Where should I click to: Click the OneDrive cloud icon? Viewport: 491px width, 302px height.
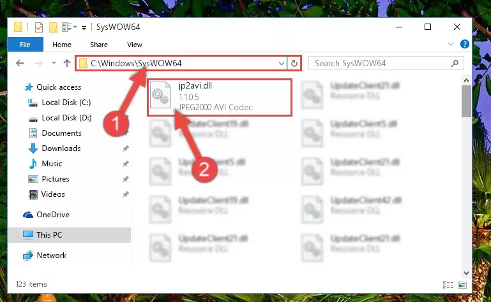tap(28, 215)
